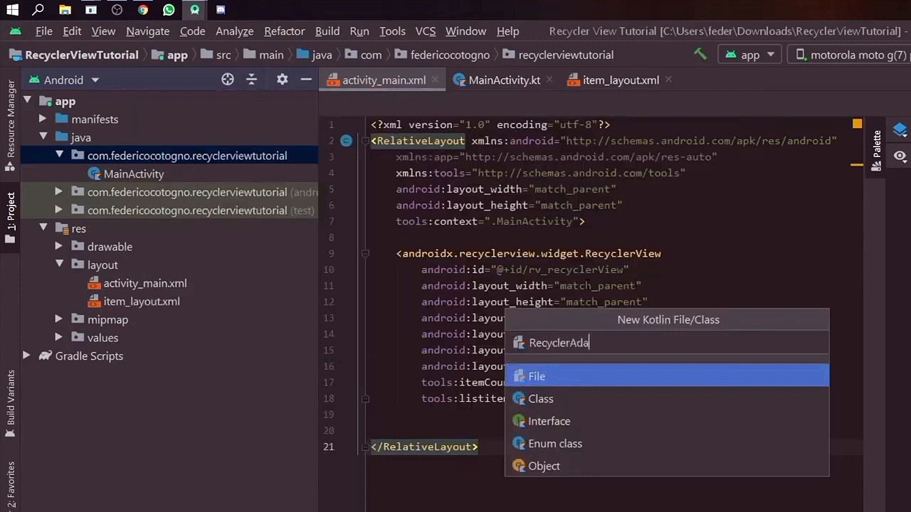
Task: Open the app run configuration dropdown
Action: 750,55
